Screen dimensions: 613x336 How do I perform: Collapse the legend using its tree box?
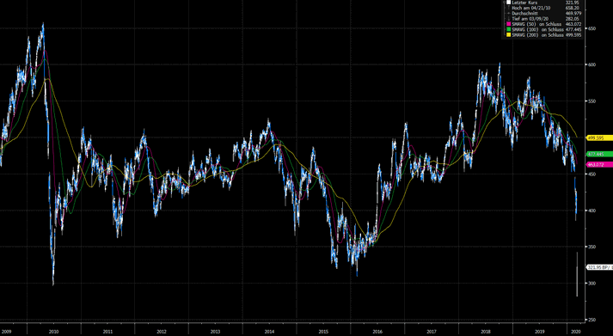point(504,2)
